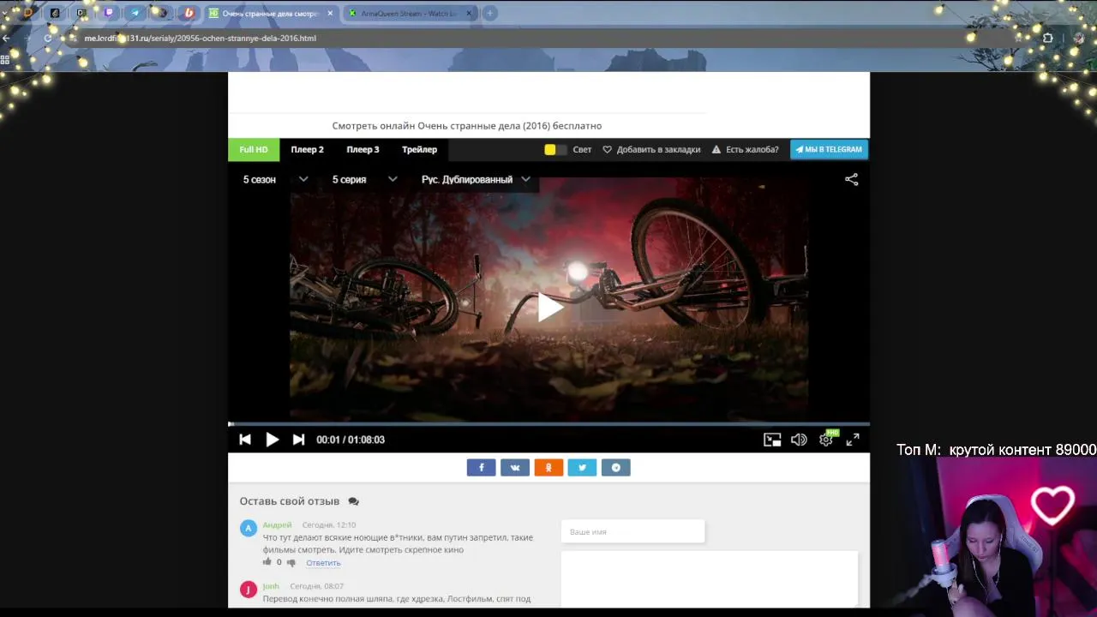Open the pinned red b tab
The width and height of the screenshot is (1097, 617).
coord(189,13)
